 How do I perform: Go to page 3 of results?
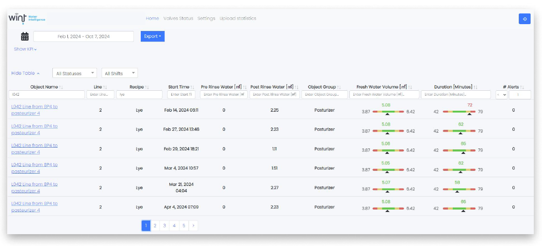[164, 225]
